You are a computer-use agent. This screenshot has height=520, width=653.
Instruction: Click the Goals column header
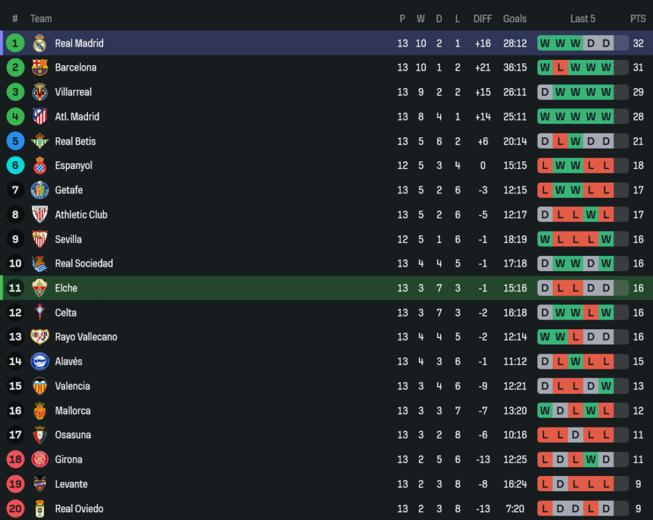click(x=515, y=19)
